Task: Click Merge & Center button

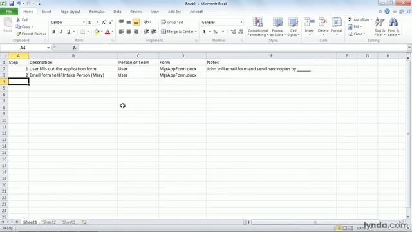Action: (178, 32)
